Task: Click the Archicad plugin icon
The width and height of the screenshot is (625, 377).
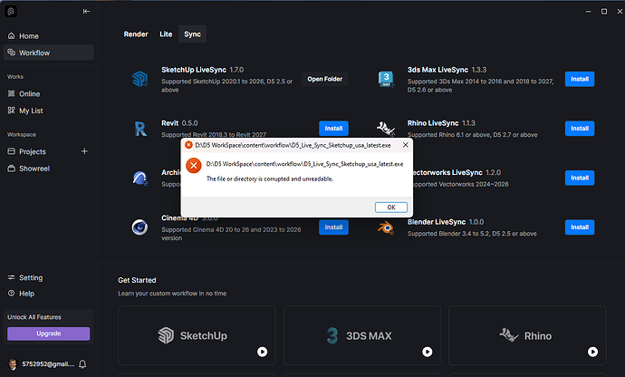Action: coord(139,178)
